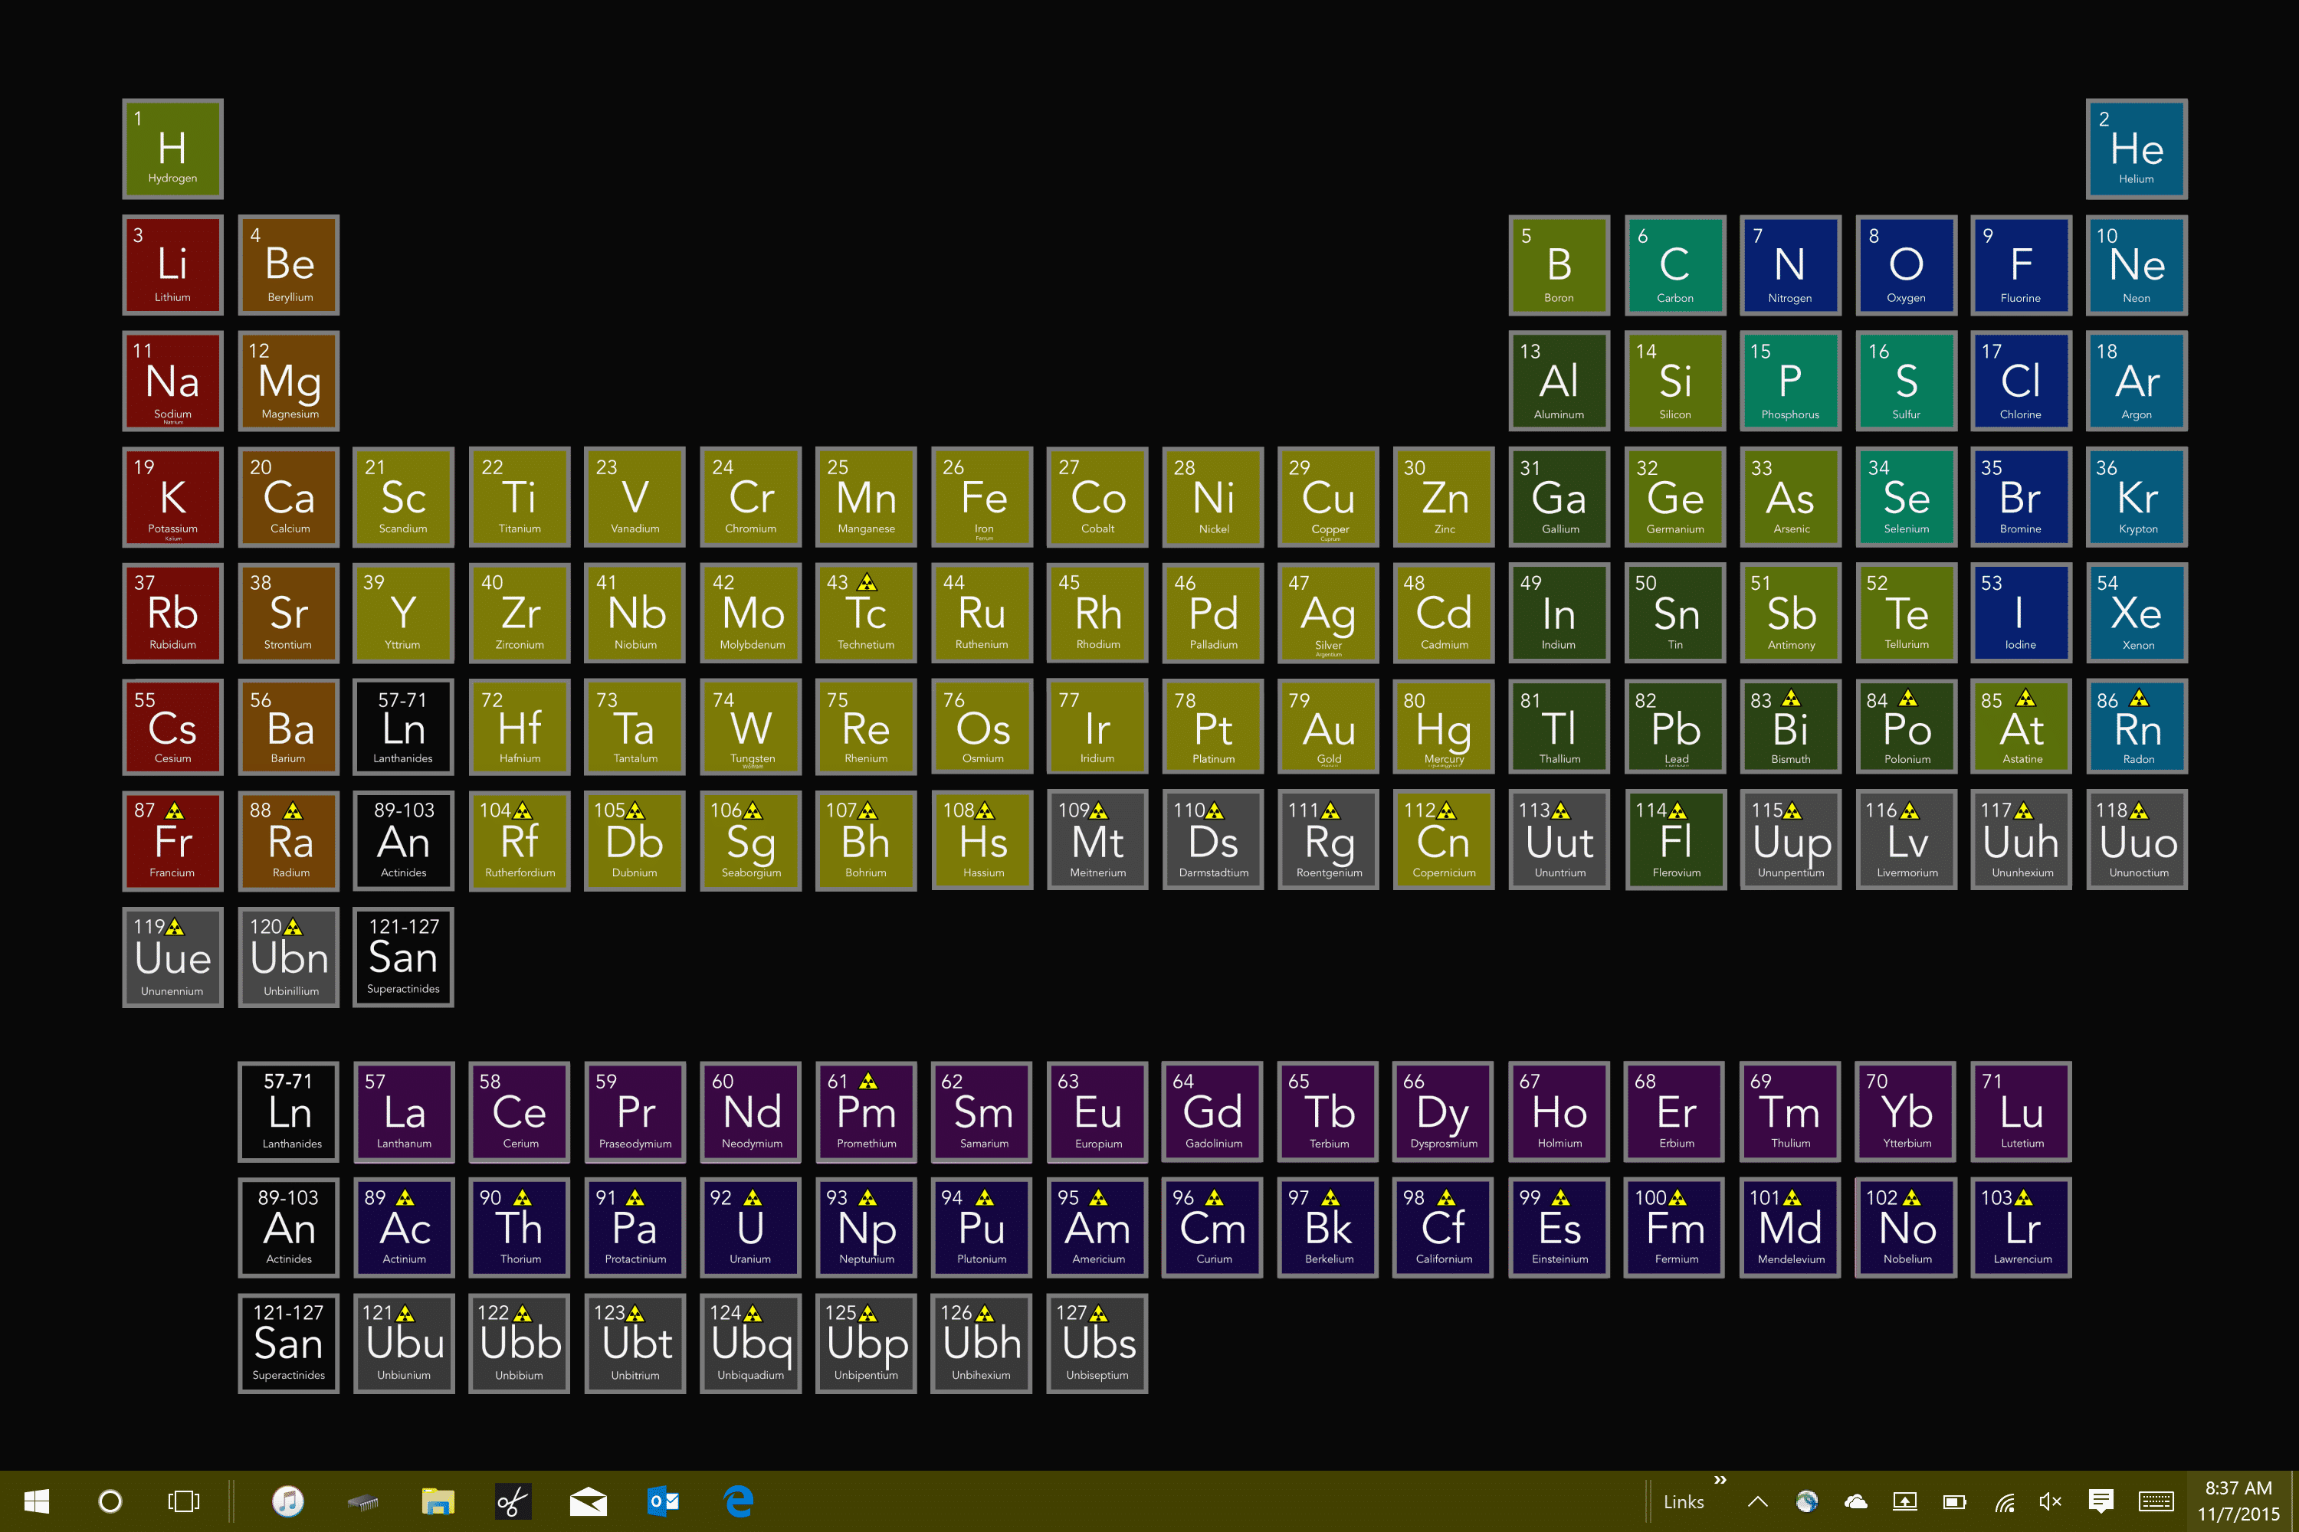Open the Copernicium element tile

point(1444,840)
